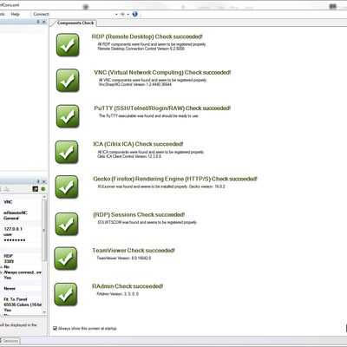Click the 'TeamViewer Version' line

[x=124, y=258]
